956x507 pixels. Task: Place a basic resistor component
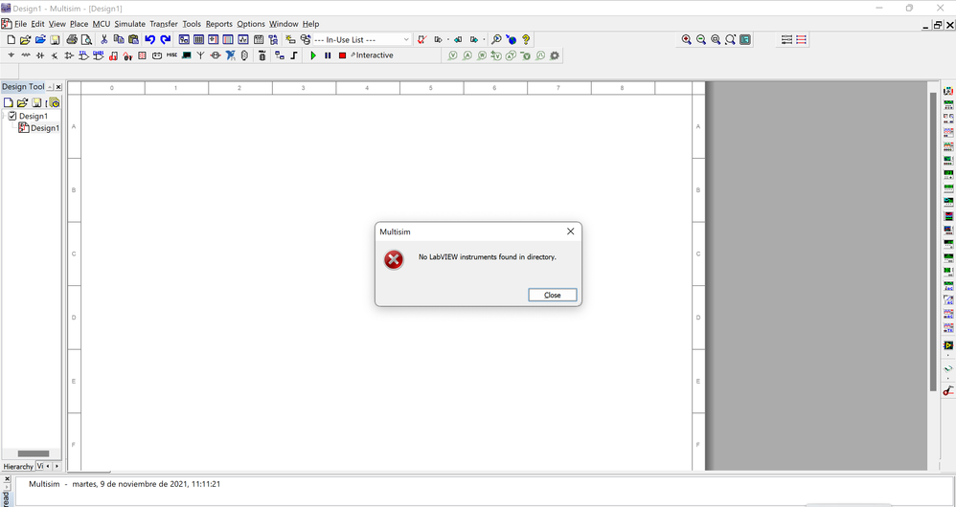pos(25,55)
